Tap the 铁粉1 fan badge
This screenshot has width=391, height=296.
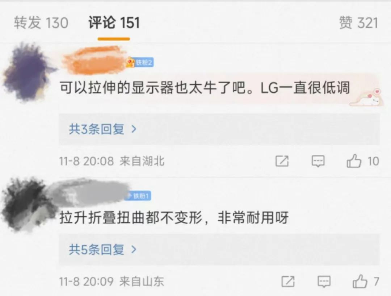[138, 196]
